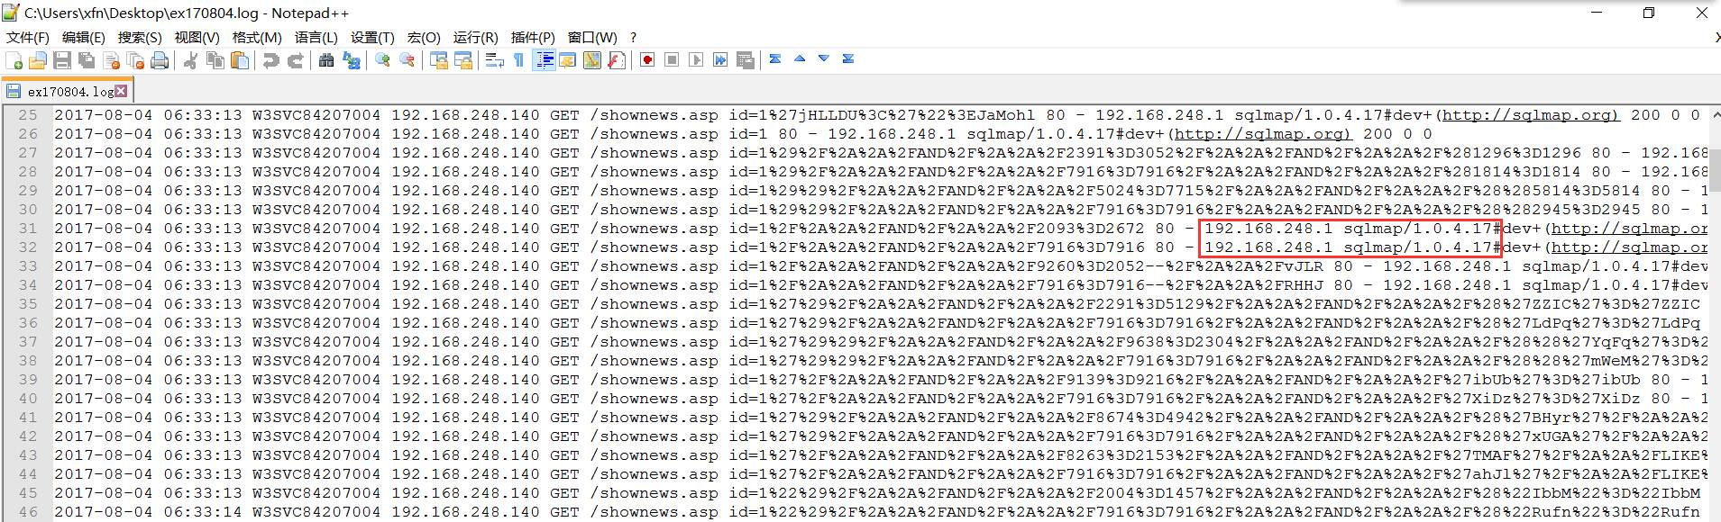Play back the recorded macro icon

696,60
